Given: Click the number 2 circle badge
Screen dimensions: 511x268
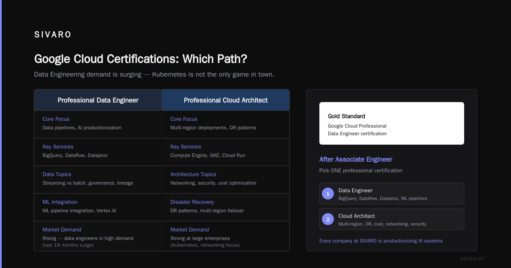Looking at the screenshot, I should [328, 219].
